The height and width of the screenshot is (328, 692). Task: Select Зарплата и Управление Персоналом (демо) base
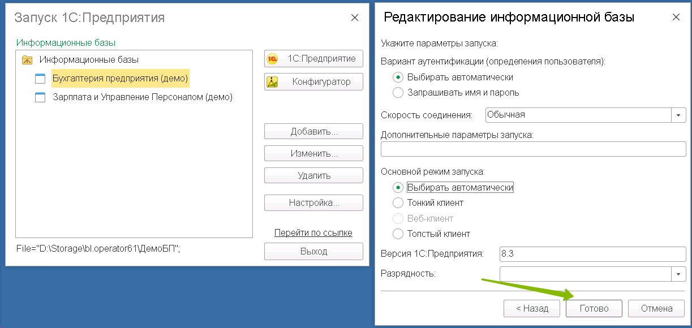coord(142,97)
